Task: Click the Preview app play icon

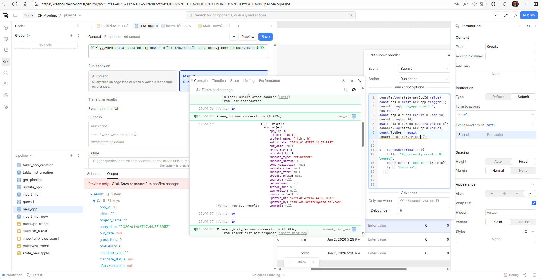Action: pyautogui.click(x=515, y=15)
